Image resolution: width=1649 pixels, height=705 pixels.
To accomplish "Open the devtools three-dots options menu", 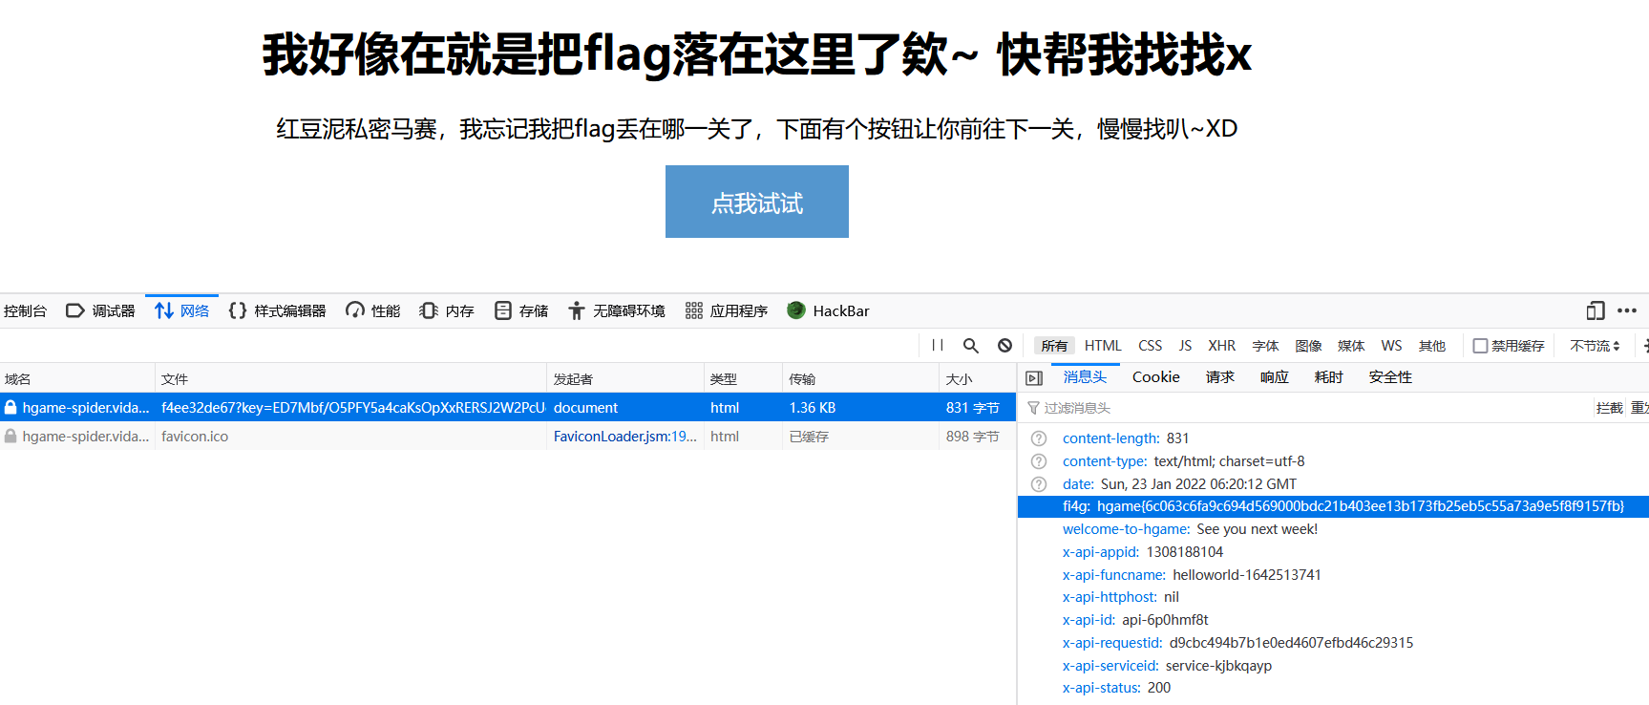I will click(x=1627, y=310).
